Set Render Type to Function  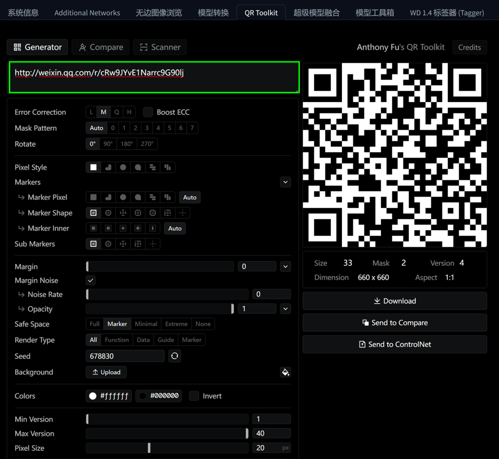click(x=117, y=340)
